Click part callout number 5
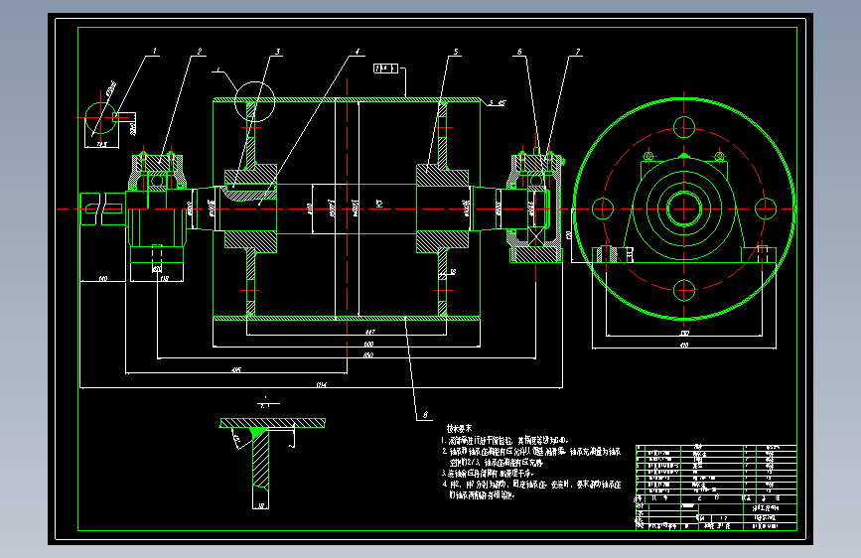Viewport: 861px width, 558px height. point(456,52)
